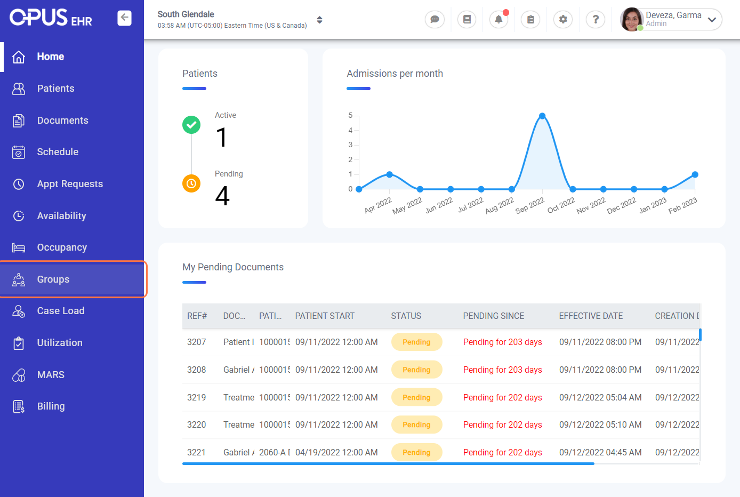Expand the Deveza, Garma user menu chevron

point(712,20)
